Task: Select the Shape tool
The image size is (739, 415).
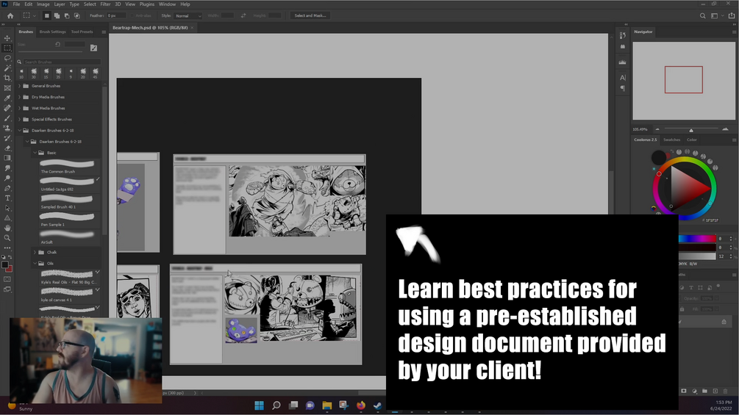Action: point(7,218)
